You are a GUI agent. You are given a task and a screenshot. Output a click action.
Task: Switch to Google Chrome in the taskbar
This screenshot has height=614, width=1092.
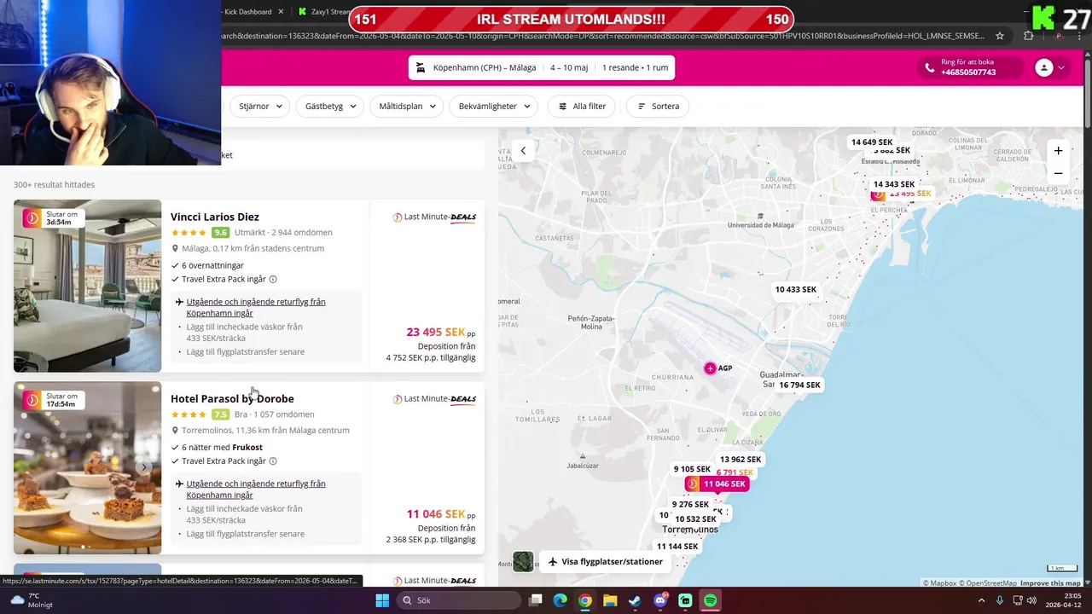tap(585, 600)
